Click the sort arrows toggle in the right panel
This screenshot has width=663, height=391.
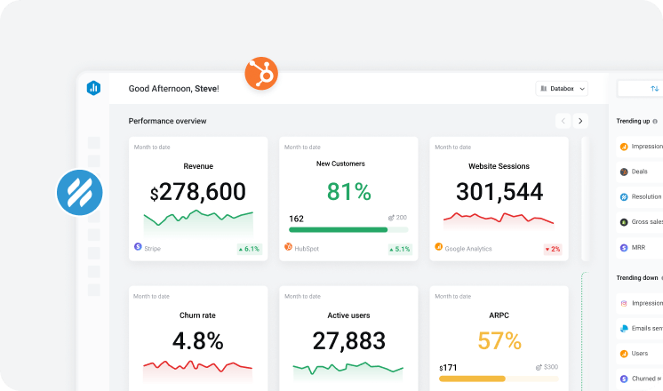click(654, 89)
